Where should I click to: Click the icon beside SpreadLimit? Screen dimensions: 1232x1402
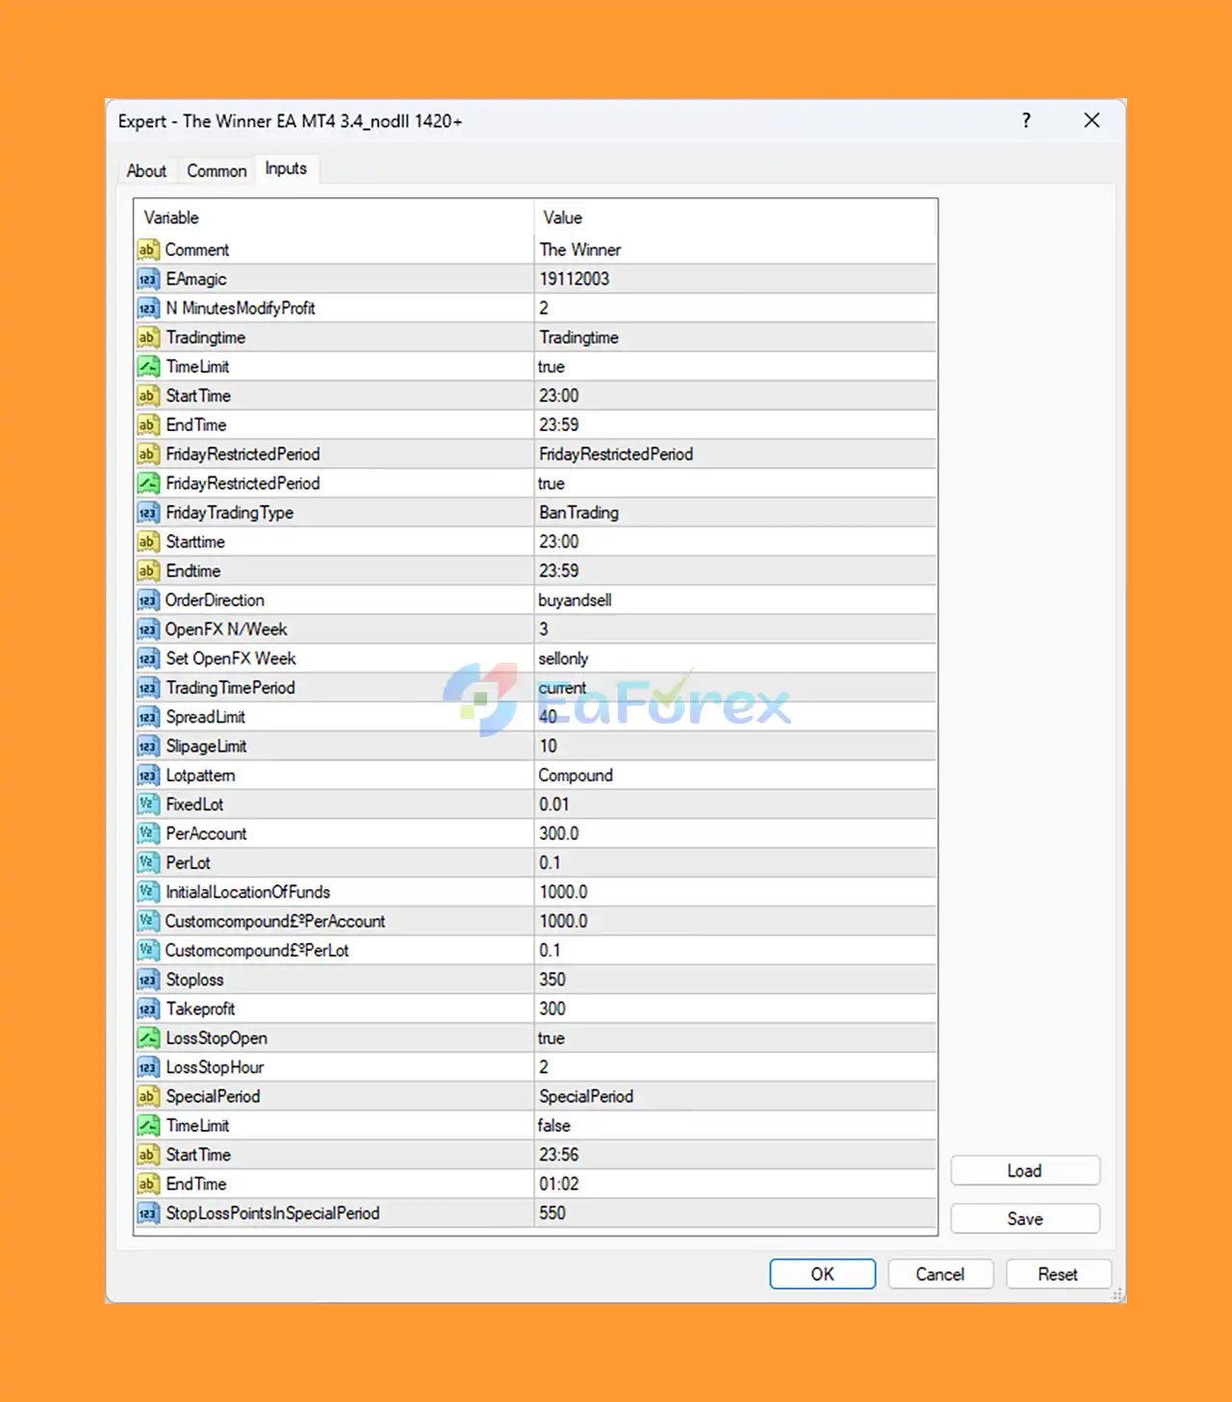[147, 717]
